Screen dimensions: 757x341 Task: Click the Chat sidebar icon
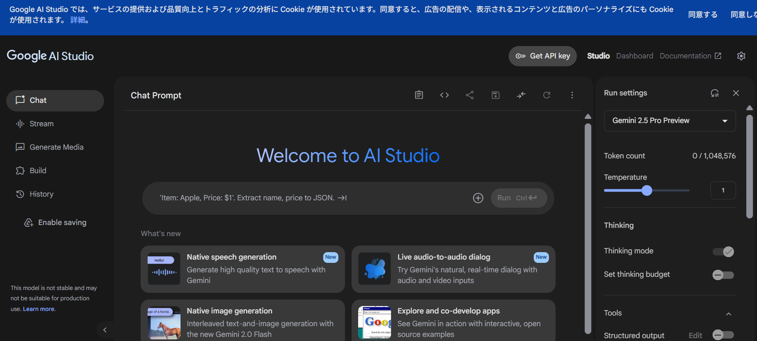(x=20, y=100)
